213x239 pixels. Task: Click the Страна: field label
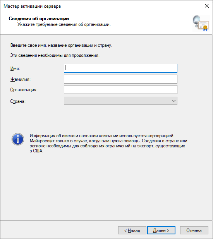coord(18,101)
